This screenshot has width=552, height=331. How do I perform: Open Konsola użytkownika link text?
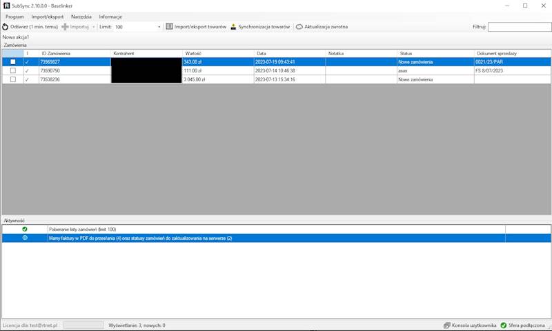pos(474,325)
